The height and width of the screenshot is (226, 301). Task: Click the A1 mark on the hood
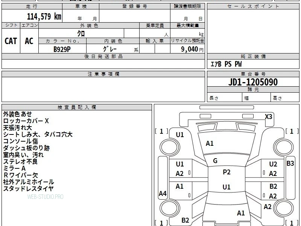coord(210,144)
